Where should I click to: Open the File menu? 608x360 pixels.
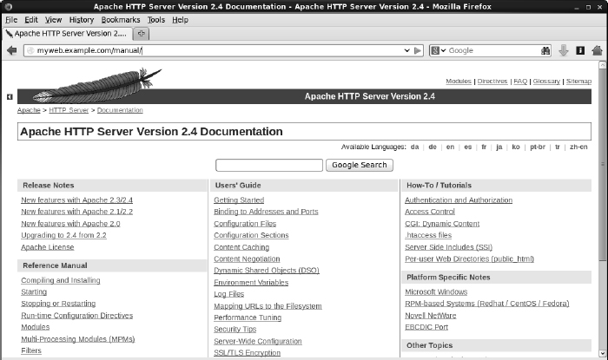(11, 20)
